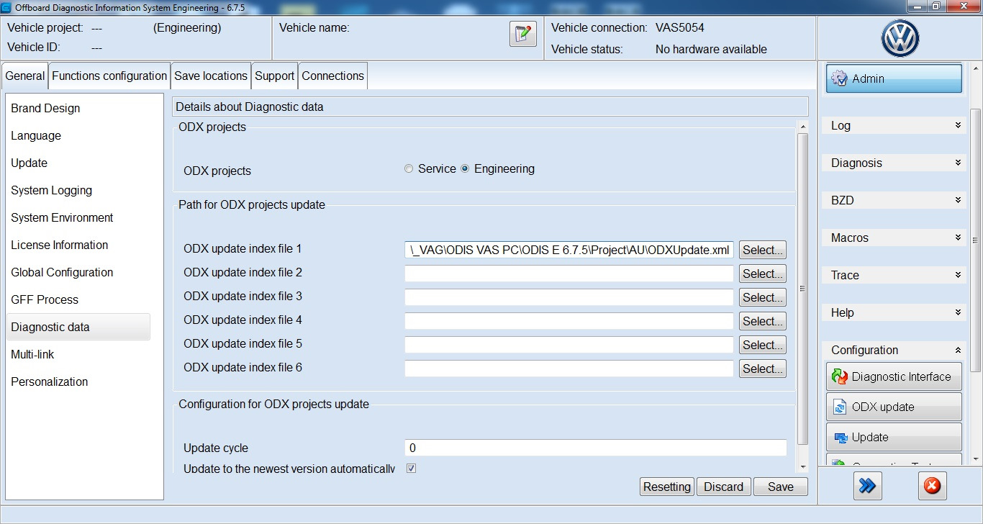Collapse the Configuration section
Viewport: 983px width, 524px height.
[x=894, y=350]
